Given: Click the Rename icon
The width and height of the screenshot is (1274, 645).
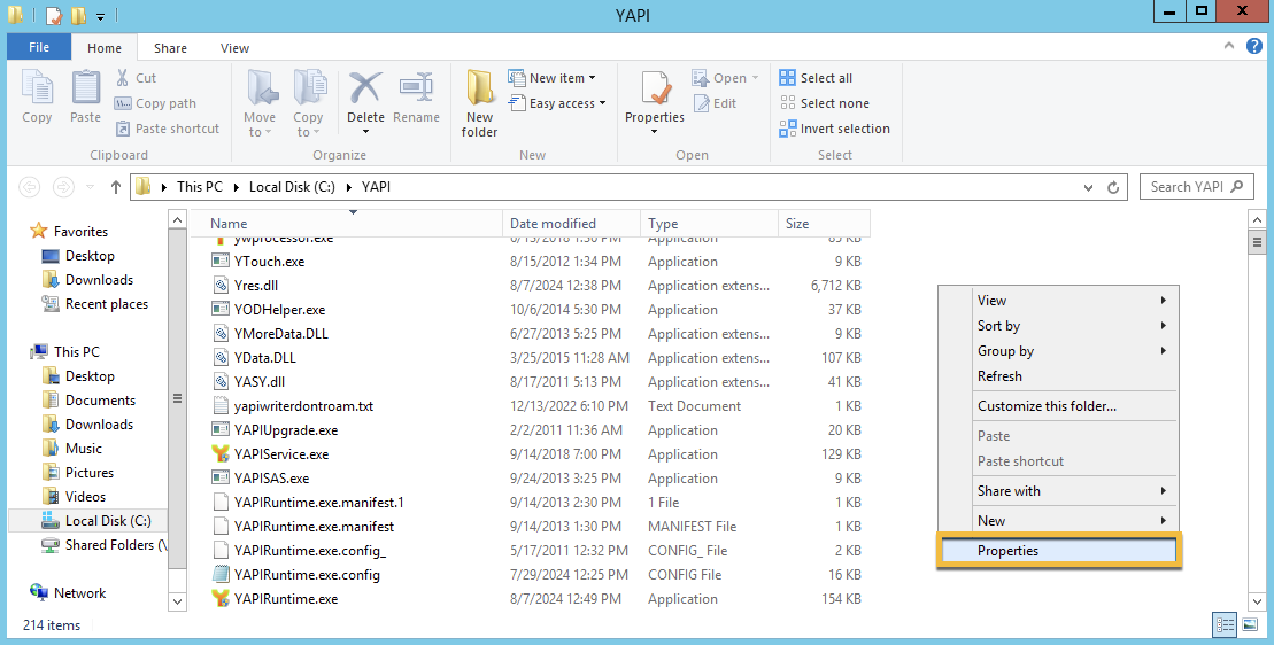Looking at the screenshot, I should 416,87.
